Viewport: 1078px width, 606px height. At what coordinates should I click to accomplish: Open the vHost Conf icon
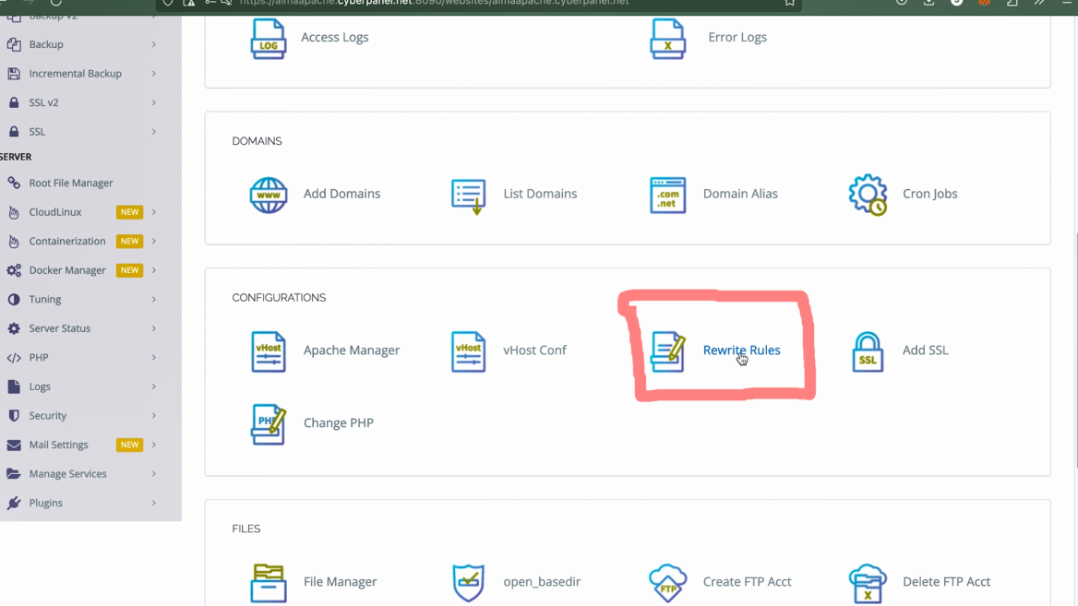click(468, 351)
